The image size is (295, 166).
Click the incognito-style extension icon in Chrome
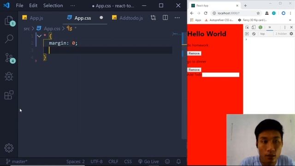(x=267, y=13)
